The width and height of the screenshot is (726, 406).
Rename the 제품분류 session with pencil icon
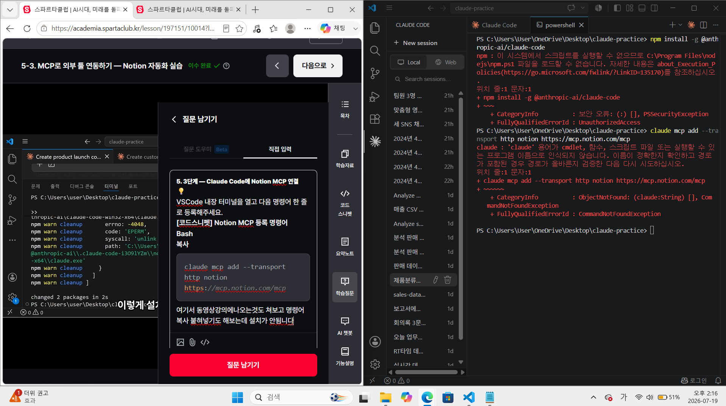[x=436, y=280]
